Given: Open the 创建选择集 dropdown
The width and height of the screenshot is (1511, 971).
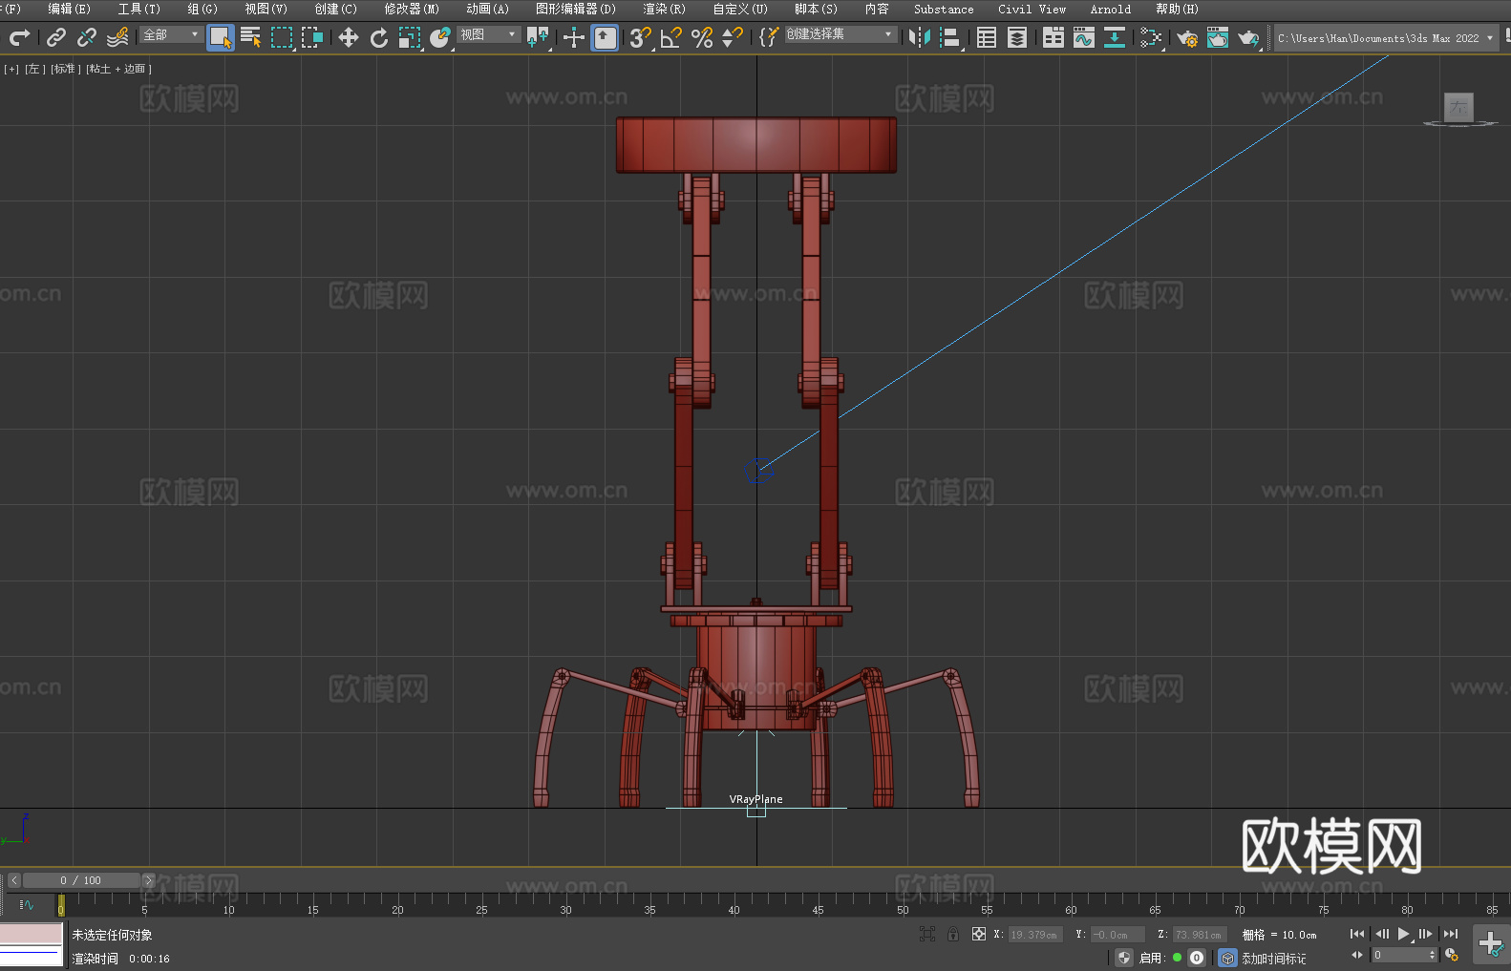Looking at the screenshot, I should pos(841,34).
